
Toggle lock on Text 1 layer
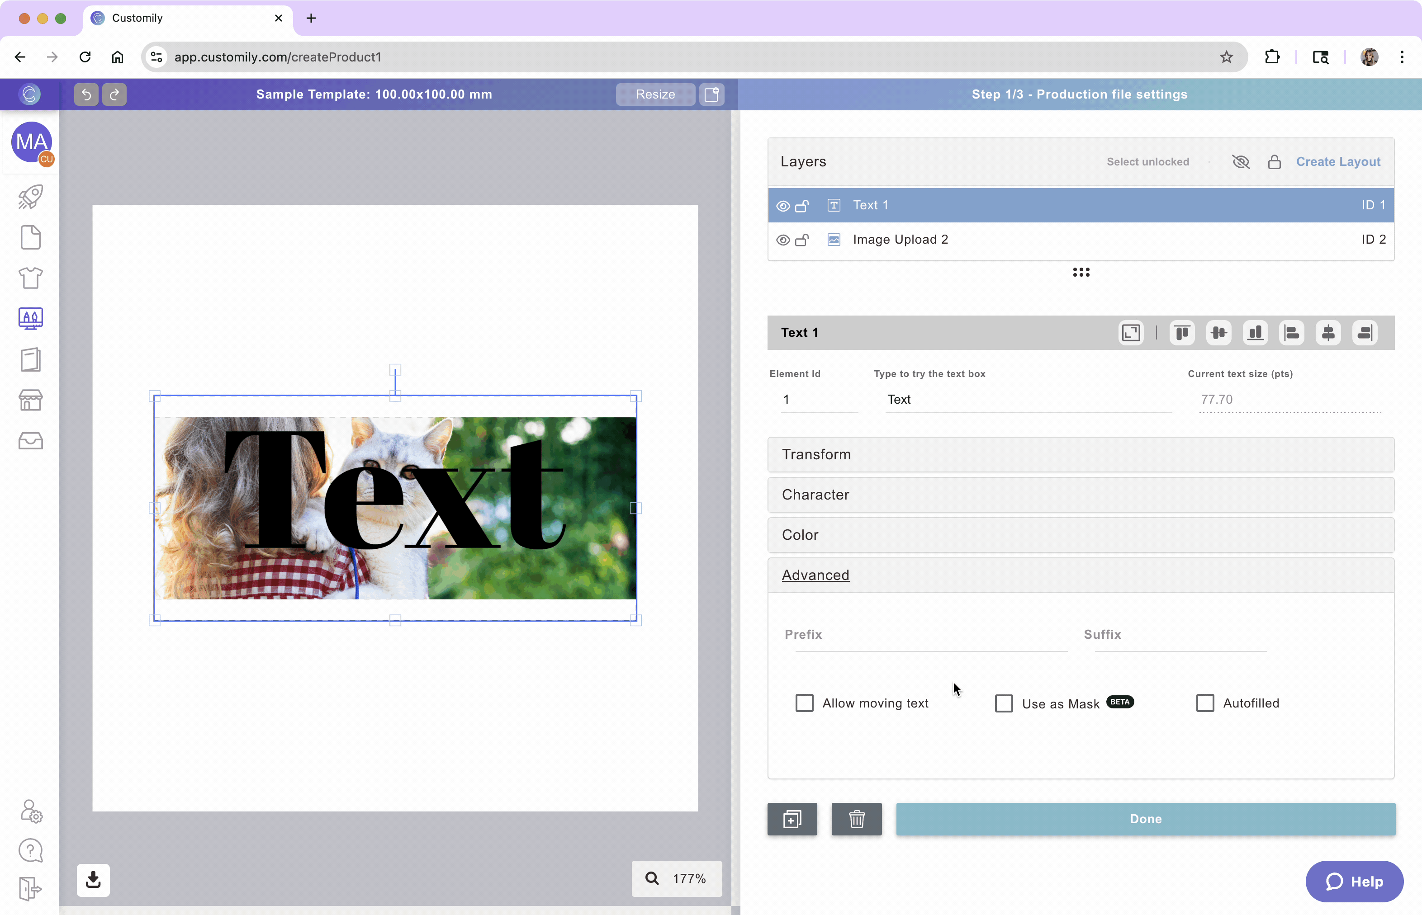tap(802, 206)
